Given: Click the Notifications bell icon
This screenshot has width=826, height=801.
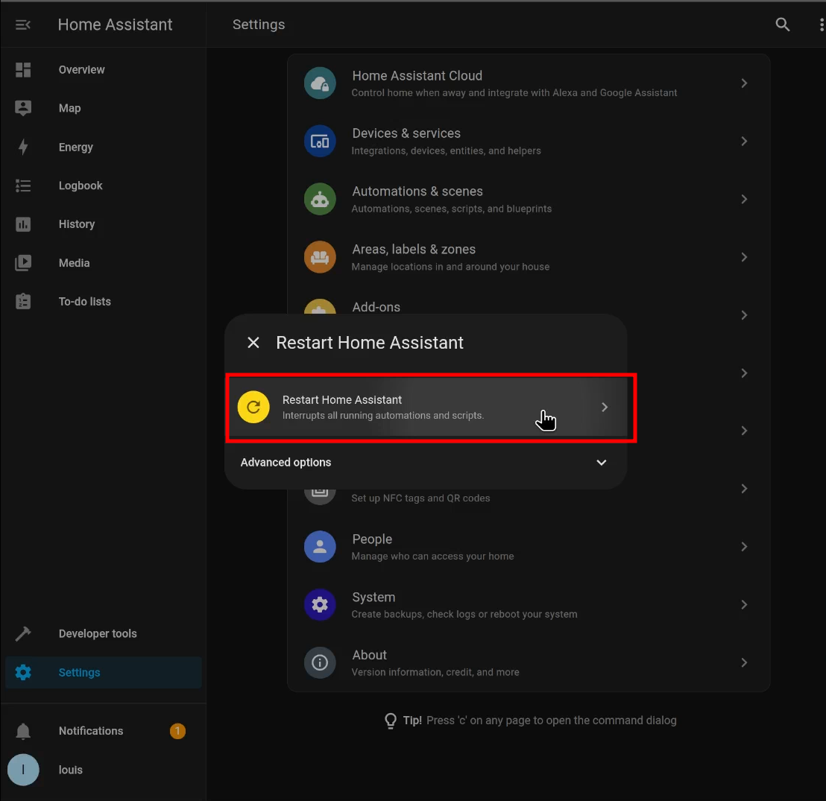Looking at the screenshot, I should click(x=23, y=731).
